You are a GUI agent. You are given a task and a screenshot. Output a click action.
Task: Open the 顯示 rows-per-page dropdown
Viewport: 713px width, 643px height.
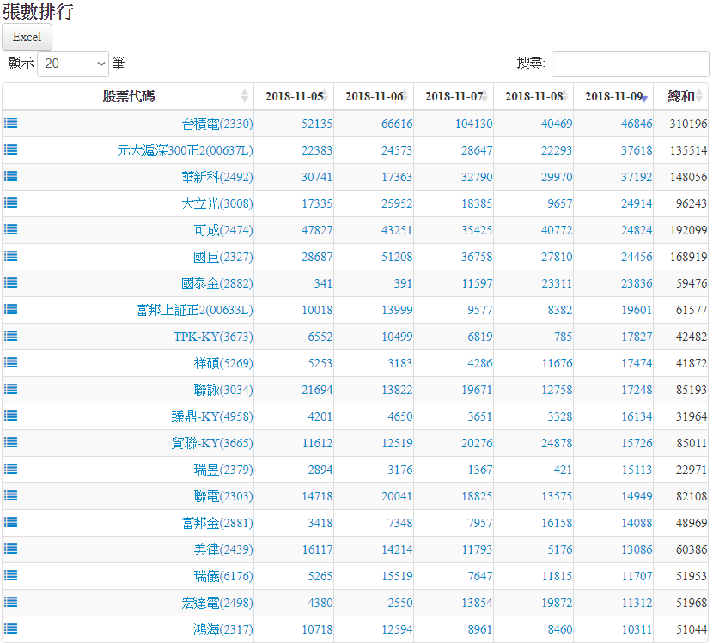73,64
